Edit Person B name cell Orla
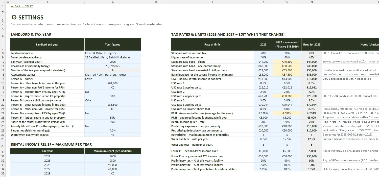The image size is (379, 177). point(113,100)
